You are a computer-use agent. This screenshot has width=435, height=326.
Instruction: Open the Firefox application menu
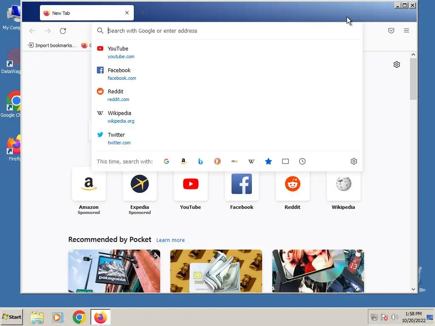point(407,31)
